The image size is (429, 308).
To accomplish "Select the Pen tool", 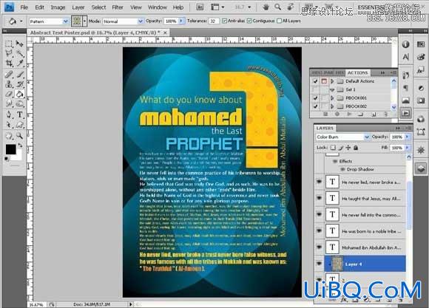I will [9, 114].
